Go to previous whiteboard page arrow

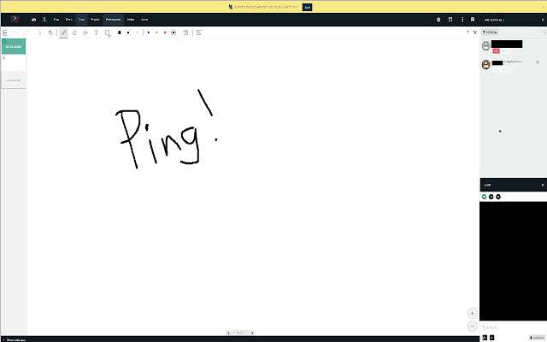tap(228, 333)
